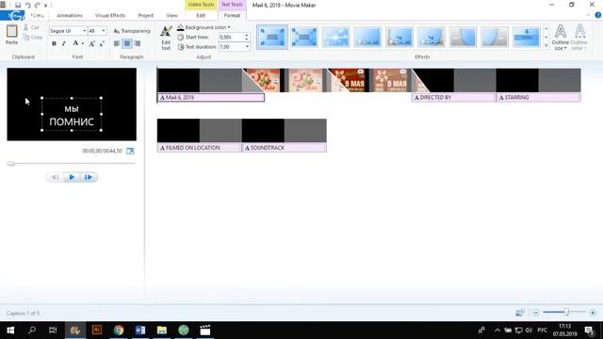Open the Movie Maker help icon
Image resolution: width=603 pixels, height=339 pixels.
click(598, 15)
